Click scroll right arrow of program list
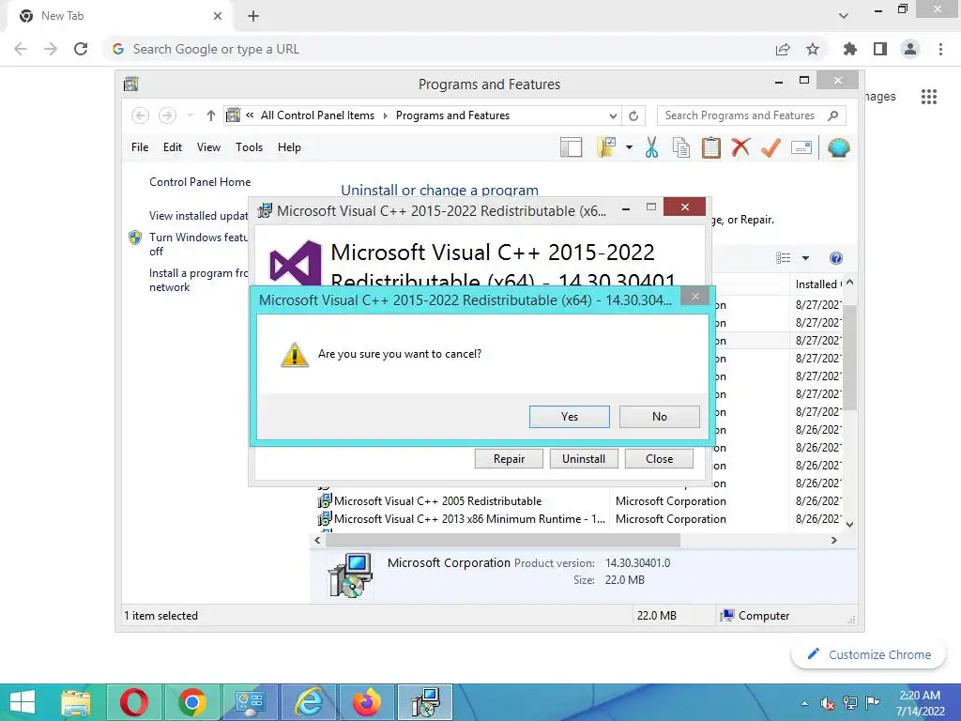The image size is (961, 721). pos(833,540)
